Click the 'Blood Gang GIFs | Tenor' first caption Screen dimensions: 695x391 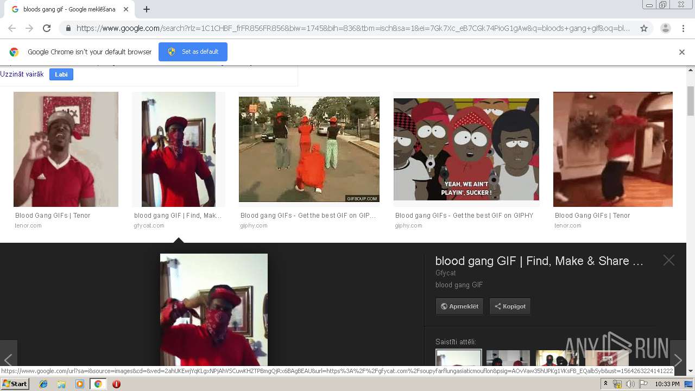[53, 216]
